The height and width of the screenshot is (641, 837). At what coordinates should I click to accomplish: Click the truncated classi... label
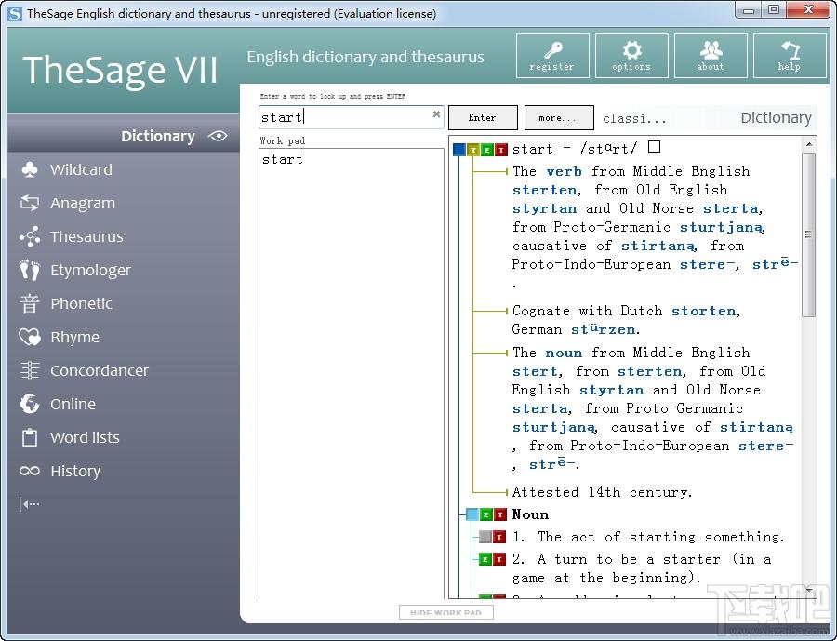[634, 118]
